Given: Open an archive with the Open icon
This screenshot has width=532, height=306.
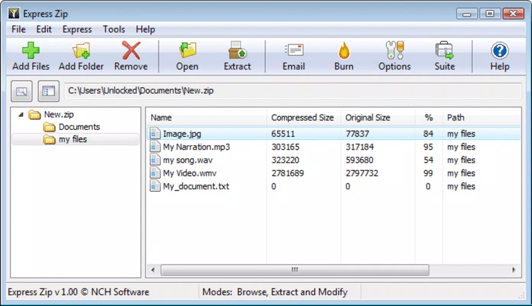Looking at the screenshot, I should [x=187, y=50].
